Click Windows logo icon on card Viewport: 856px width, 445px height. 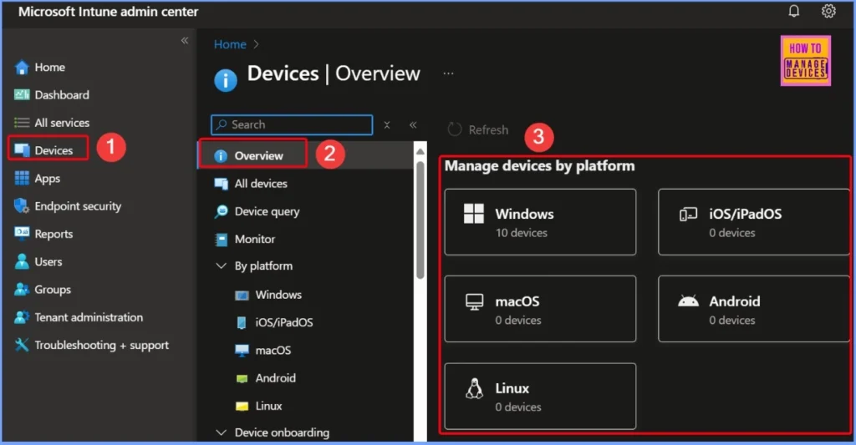click(473, 214)
